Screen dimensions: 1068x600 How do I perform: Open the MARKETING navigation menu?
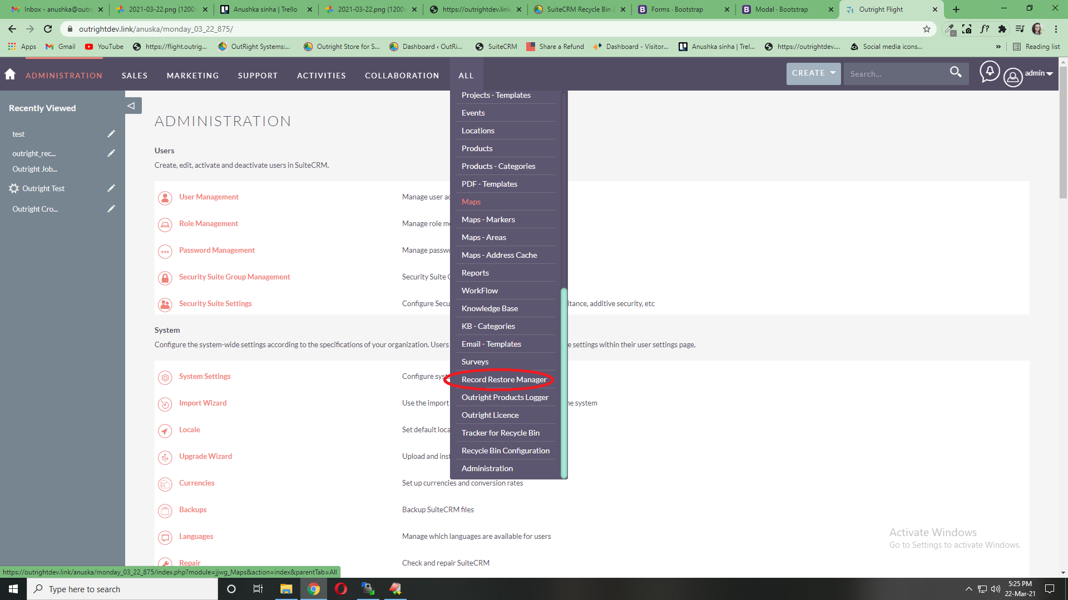coord(193,76)
